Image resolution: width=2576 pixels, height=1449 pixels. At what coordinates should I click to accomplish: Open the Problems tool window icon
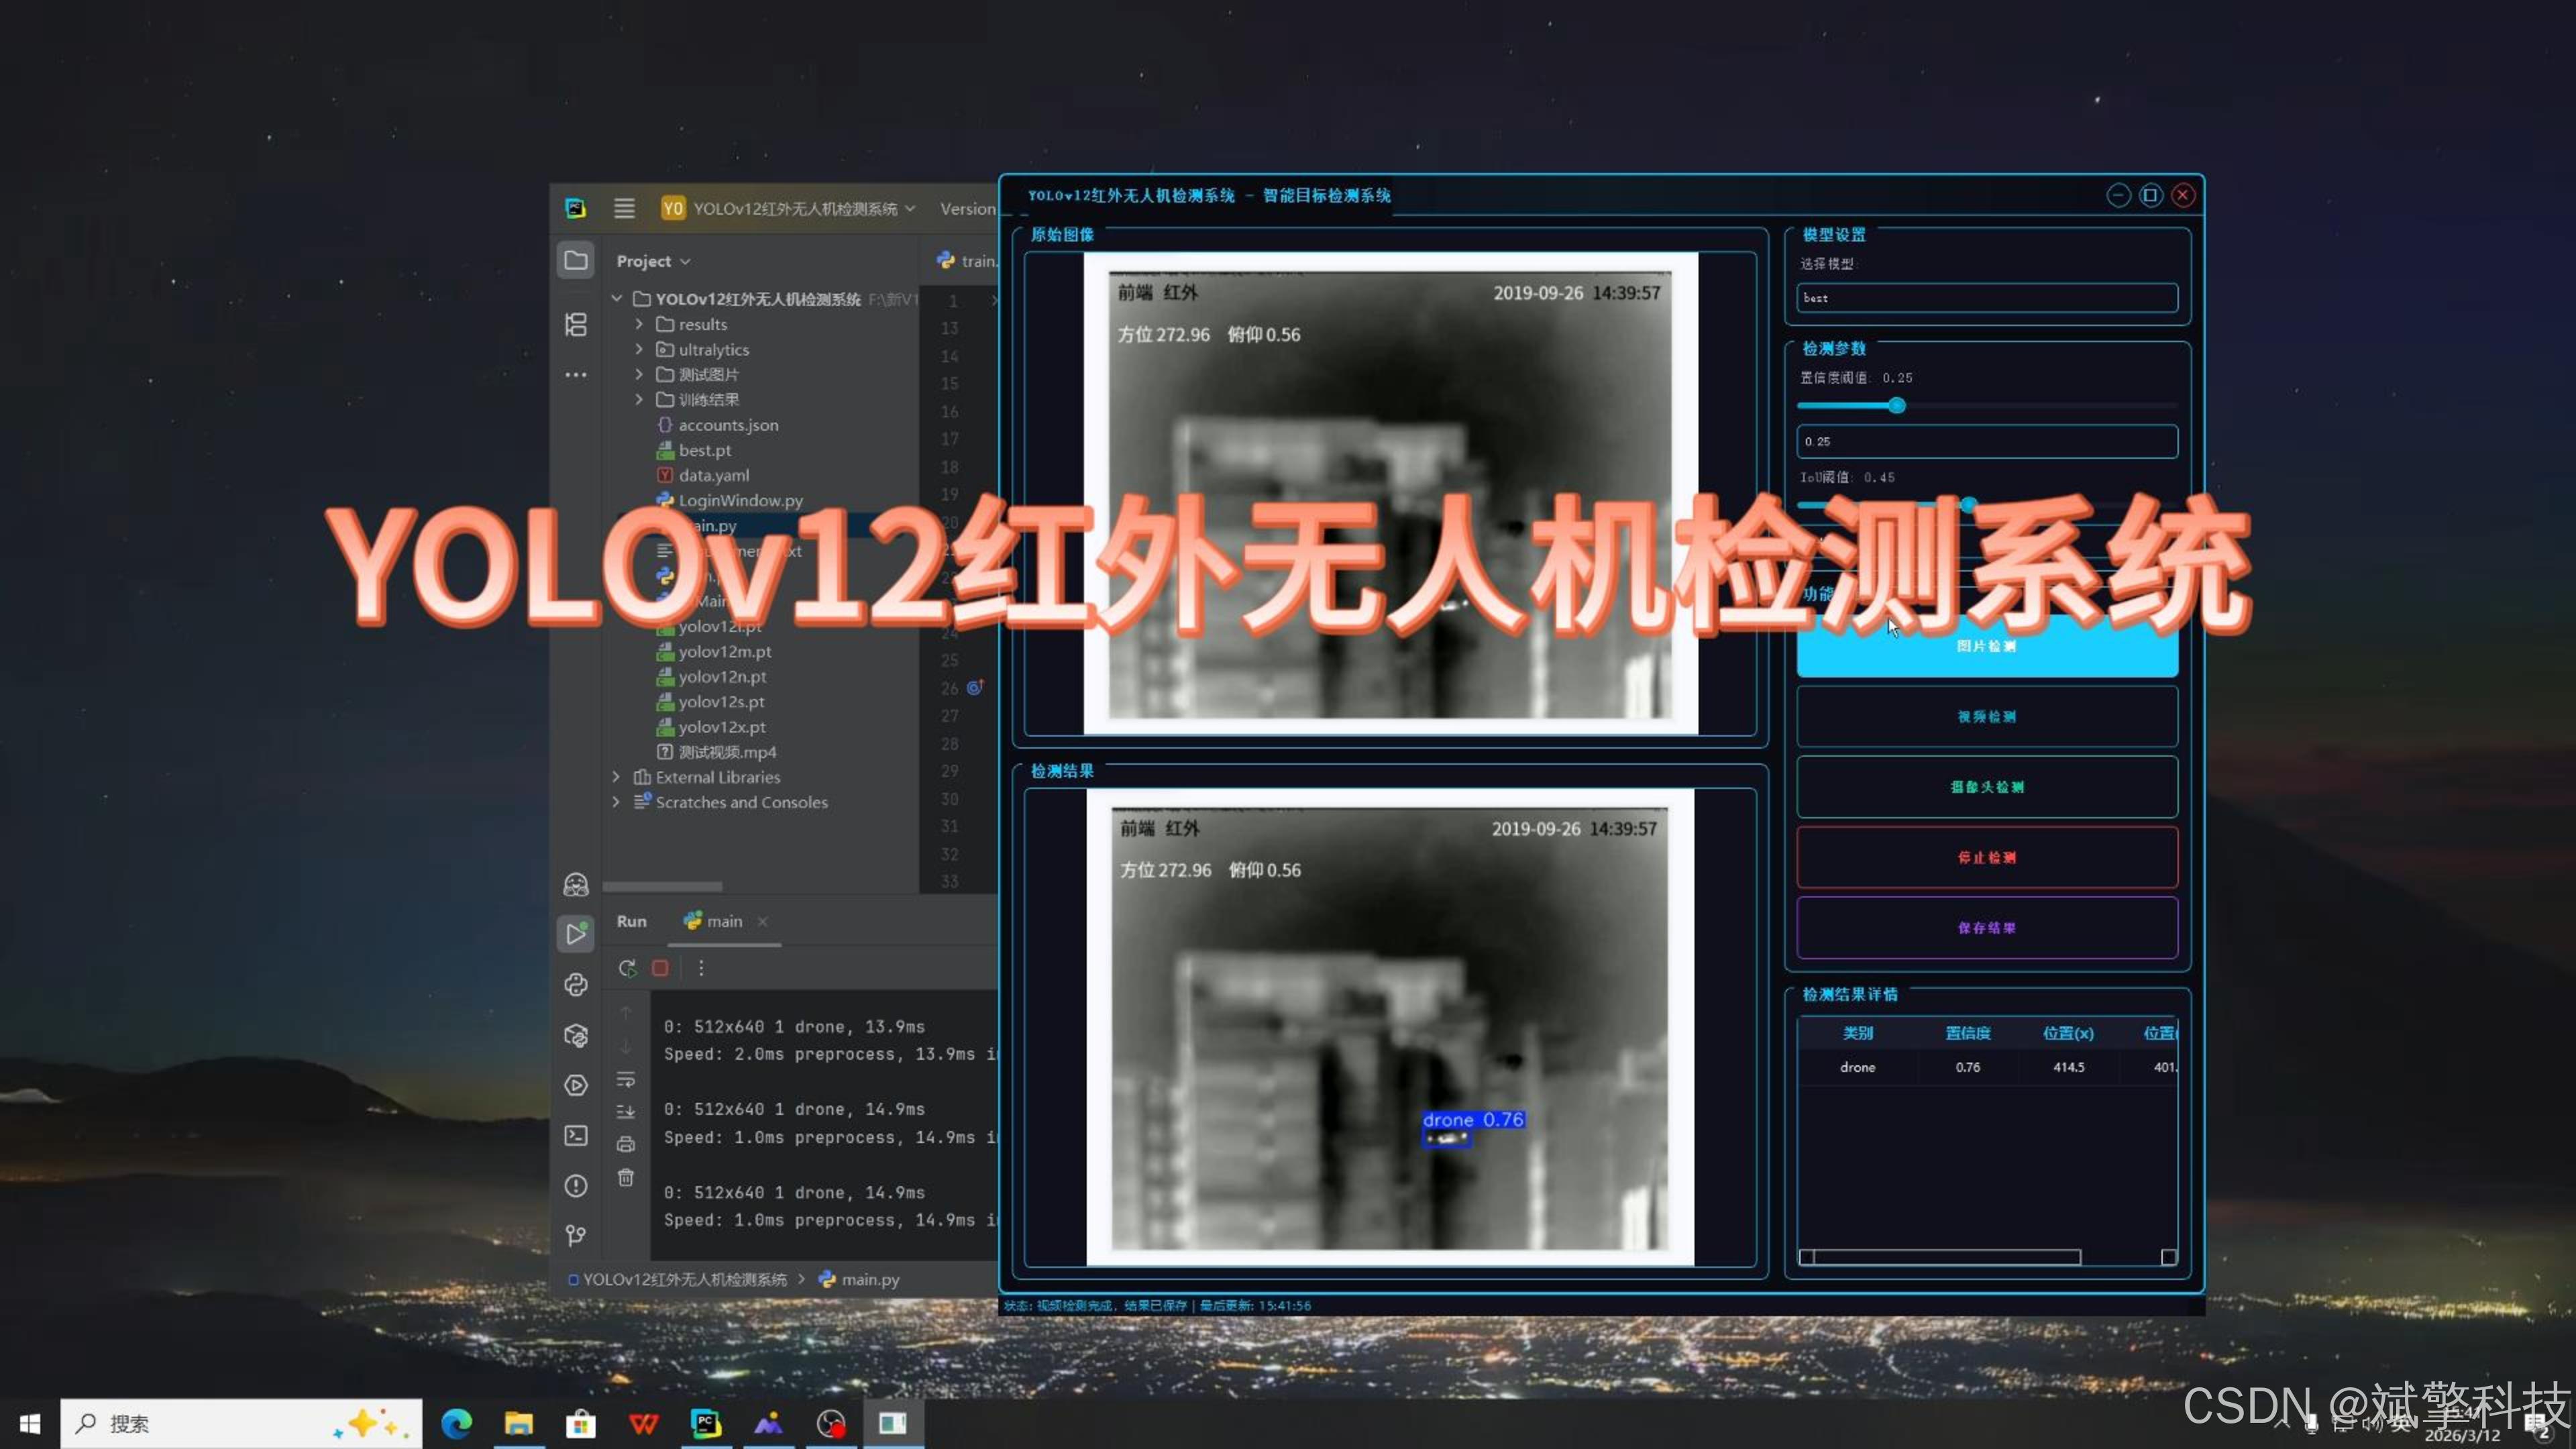(576, 1186)
